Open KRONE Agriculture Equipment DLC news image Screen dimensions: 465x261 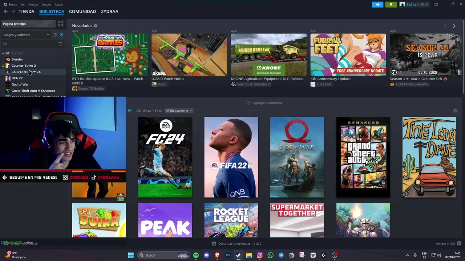(x=269, y=55)
